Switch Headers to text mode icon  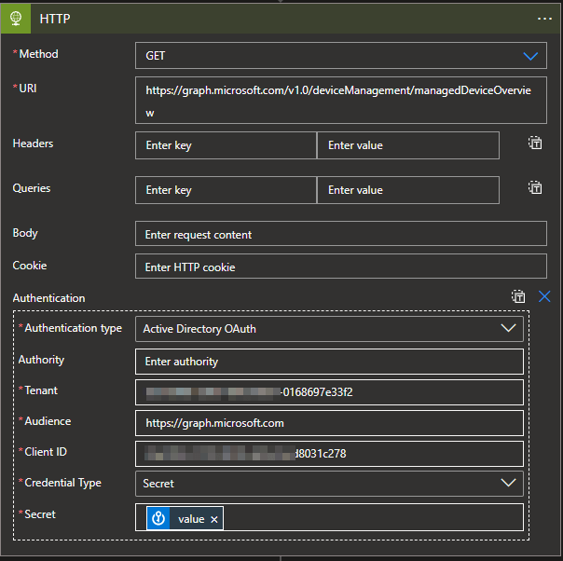pos(535,144)
